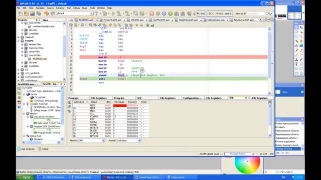
Task: Click the Step Over debugger icon
Action: (177, 13)
